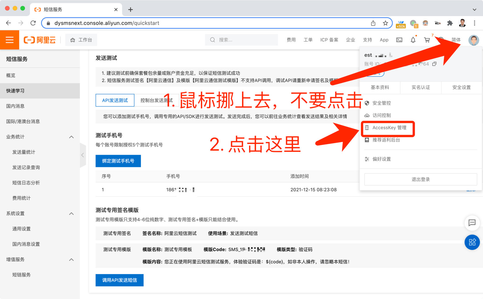This screenshot has width=483, height=299.
Task: Open 基本资料 in account panel
Action: pyautogui.click(x=380, y=87)
